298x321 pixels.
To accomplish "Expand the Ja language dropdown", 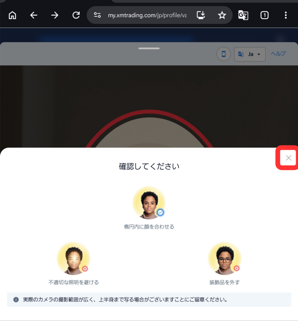I will [250, 54].
